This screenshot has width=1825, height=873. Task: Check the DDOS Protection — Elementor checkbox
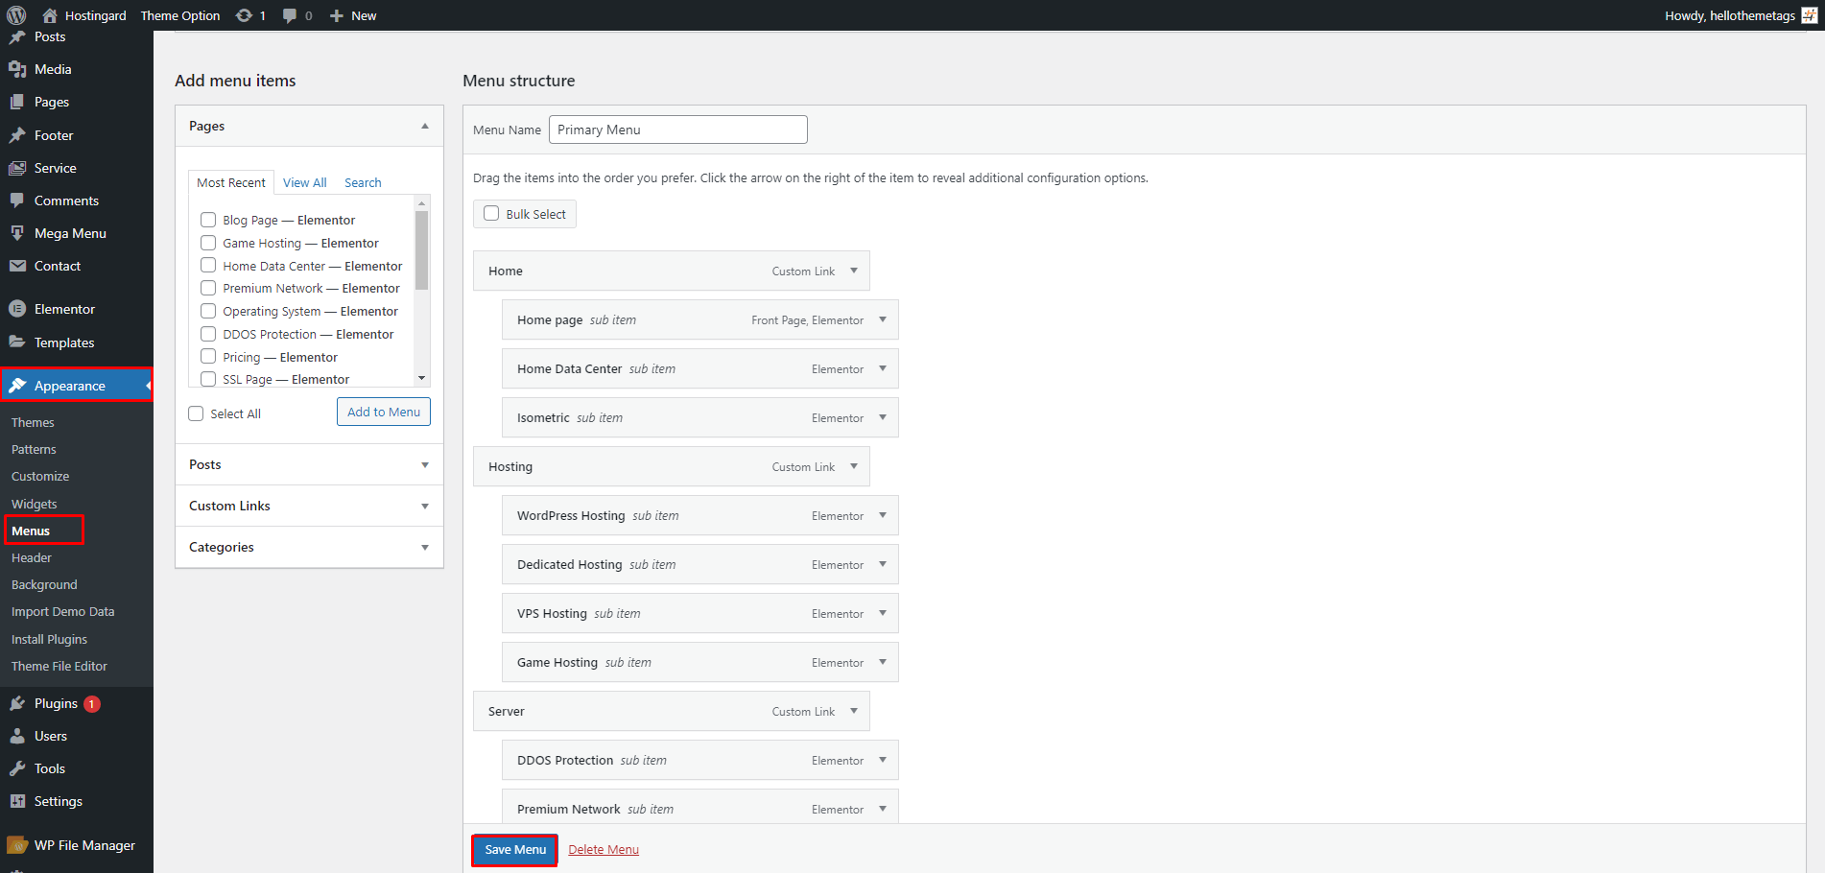click(x=208, y=334)
